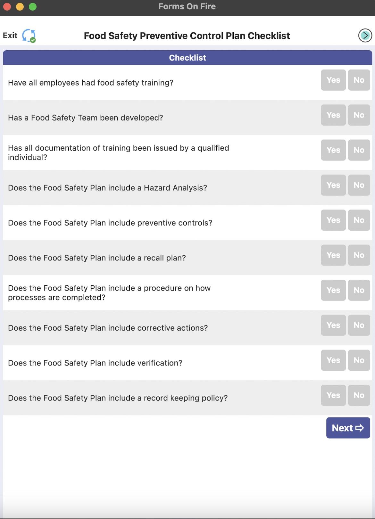Select Yes for preventive controls question
The width and height of the screenshot is (375, 519).
point(333,220)
